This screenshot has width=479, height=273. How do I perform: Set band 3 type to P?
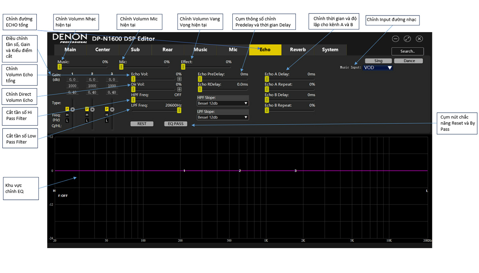(107, 109)
